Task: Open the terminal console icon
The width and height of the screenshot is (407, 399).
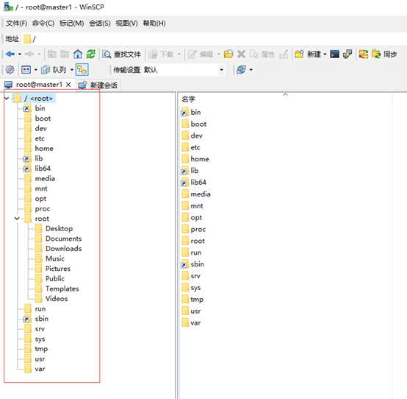Action: [x=334, y=54]
